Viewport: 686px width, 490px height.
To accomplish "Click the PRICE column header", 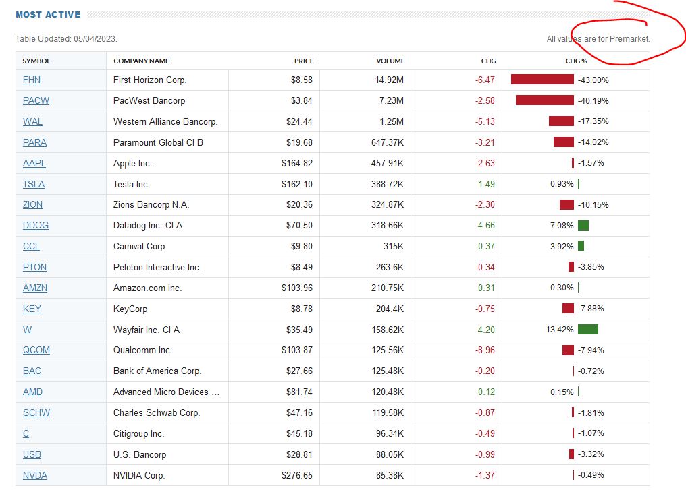I will [304, 61].
